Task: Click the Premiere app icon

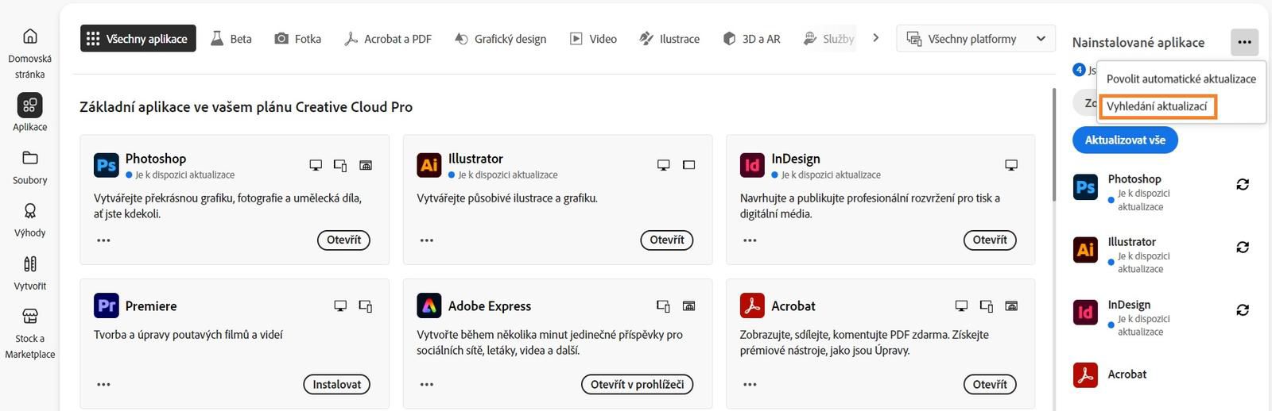Action: [107, 305]
